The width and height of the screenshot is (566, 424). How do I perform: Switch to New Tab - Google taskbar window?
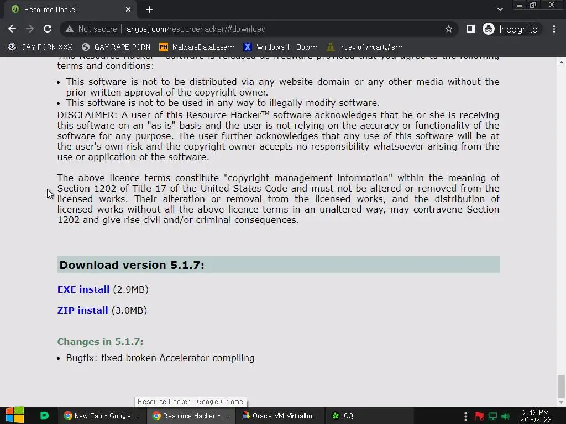(x=102, y=416)
